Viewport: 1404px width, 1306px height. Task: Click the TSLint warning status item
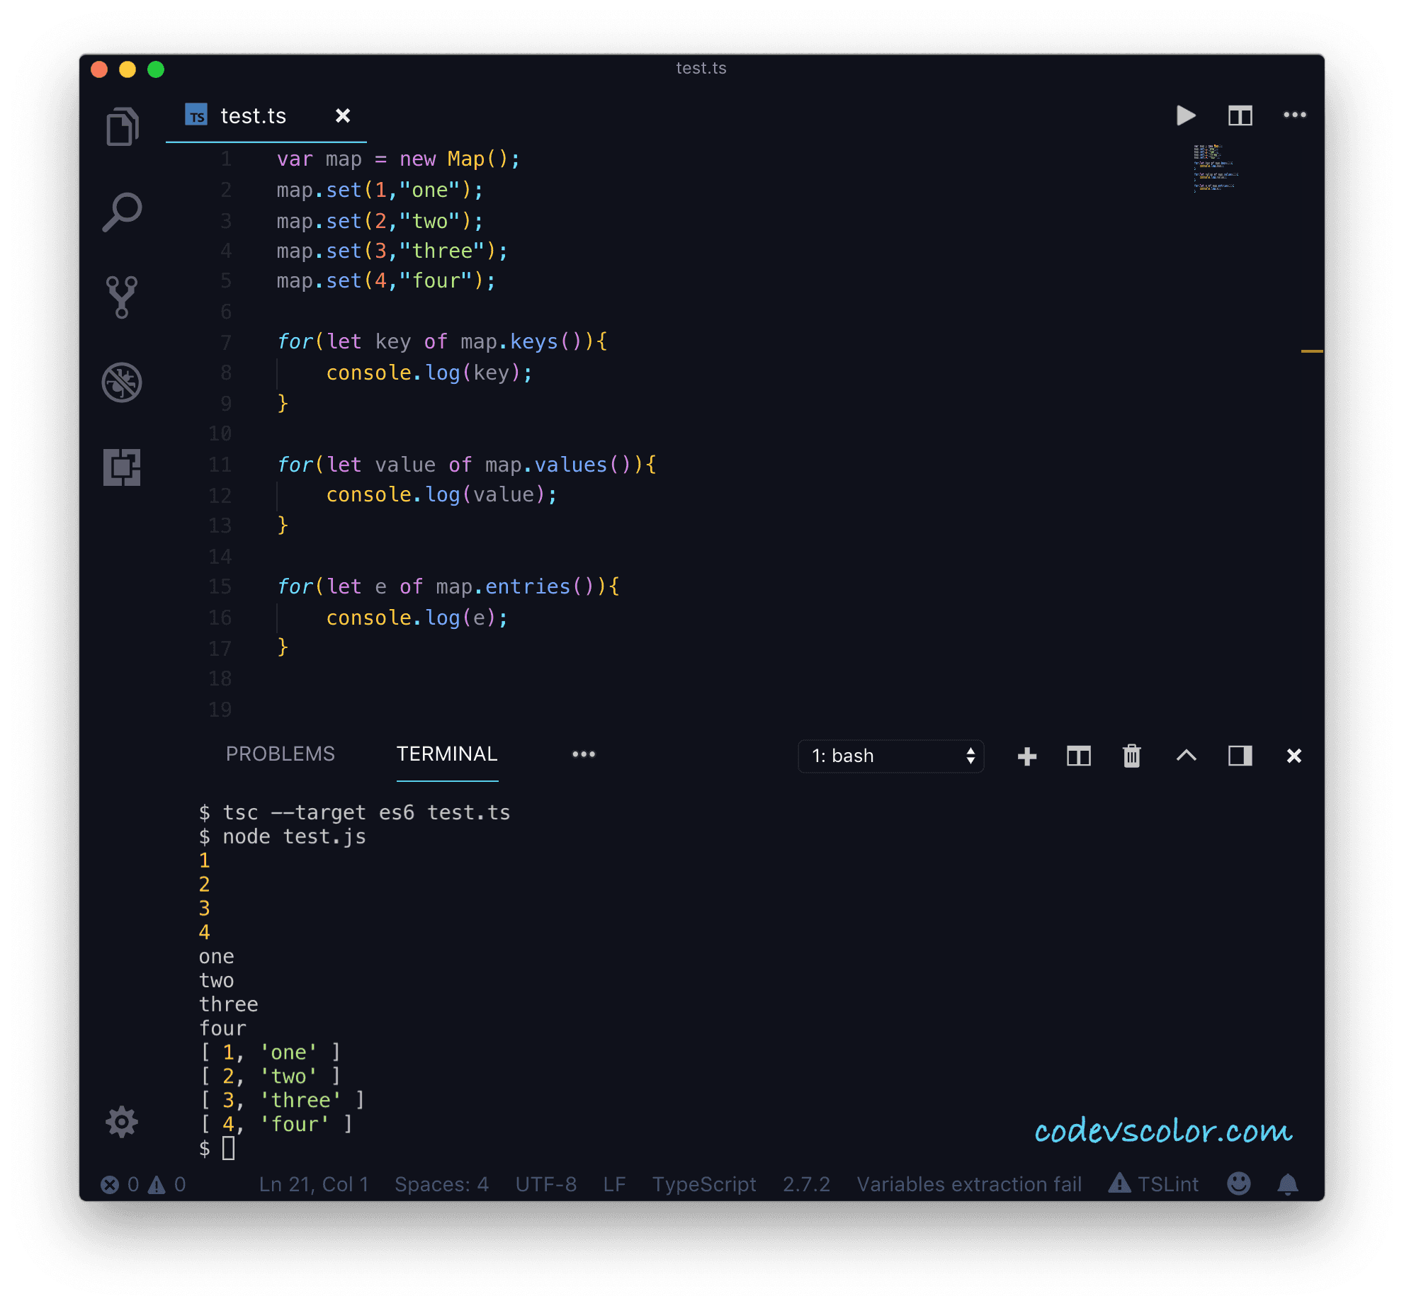point(1153,1184)
